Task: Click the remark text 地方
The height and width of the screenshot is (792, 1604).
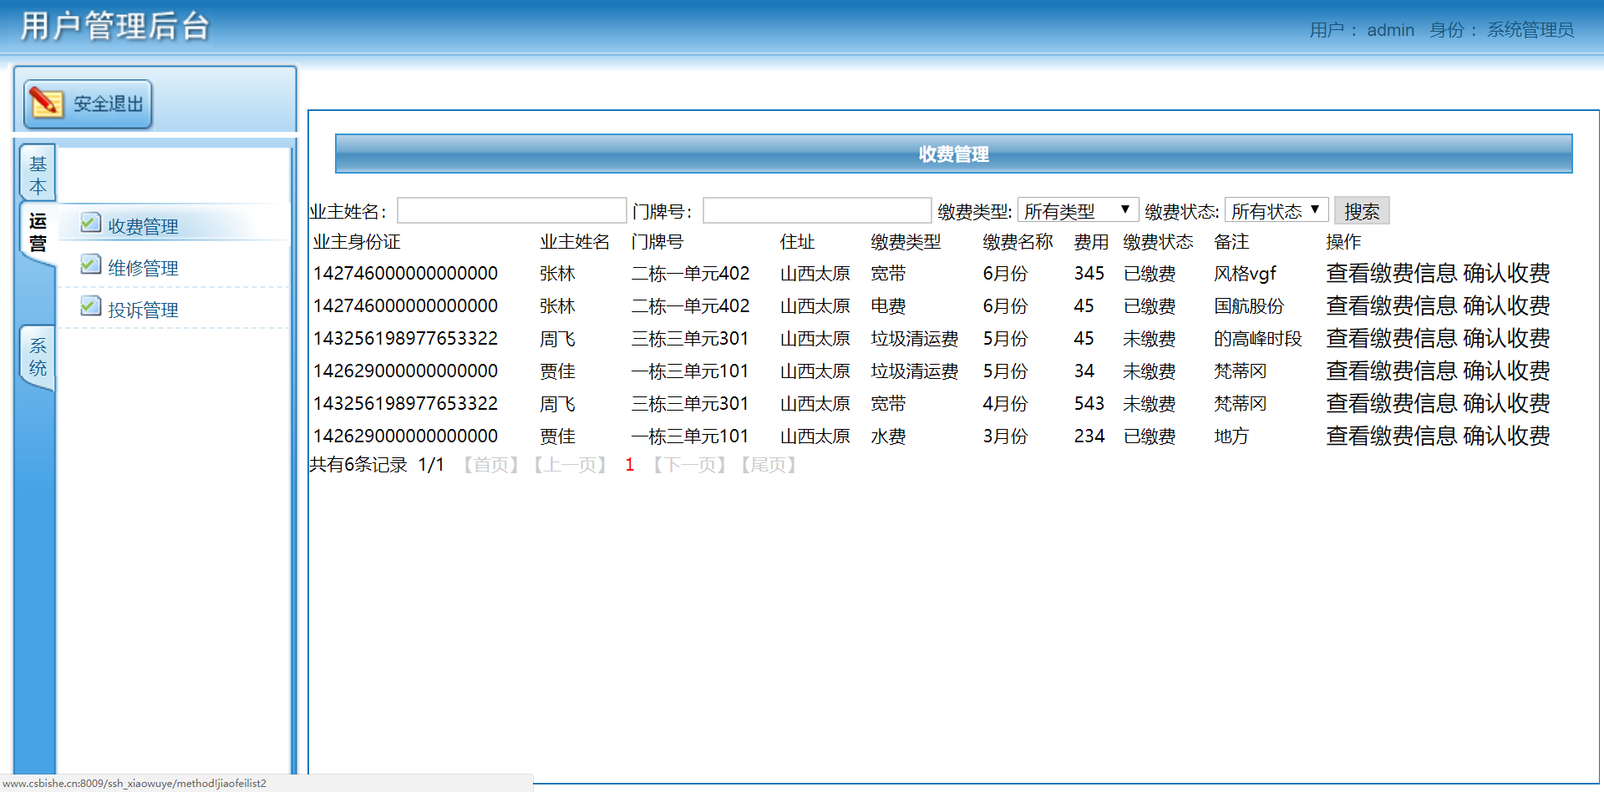Action: (1231, 436)
